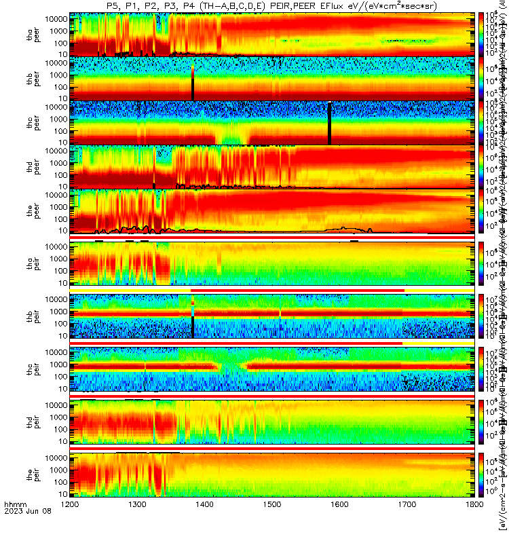This screenshot has width=509, height=543.
Task: Click the color bar beside tha peir panel
Action: pyautogui.click(x=481, y=263)
